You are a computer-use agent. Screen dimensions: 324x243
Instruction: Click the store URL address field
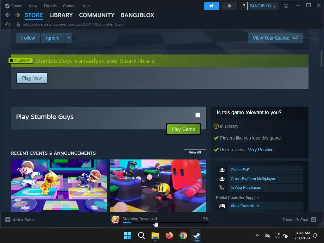point(73,24)
